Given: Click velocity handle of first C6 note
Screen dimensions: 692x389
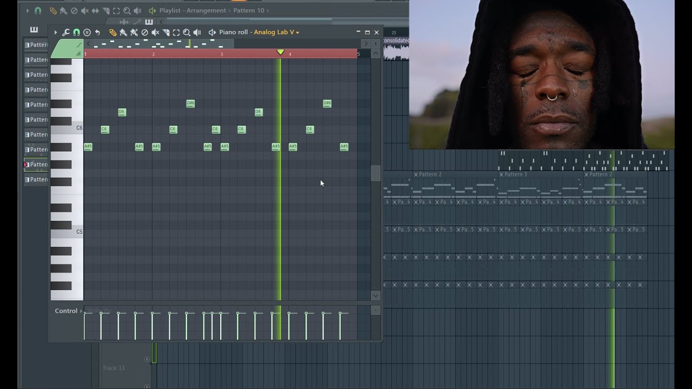Looking at the screenshot, I should click(x=101, y=313).
